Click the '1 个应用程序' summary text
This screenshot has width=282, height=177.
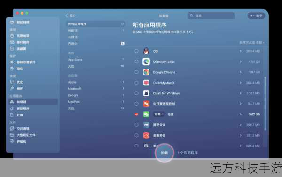click(x=188, y=153)
